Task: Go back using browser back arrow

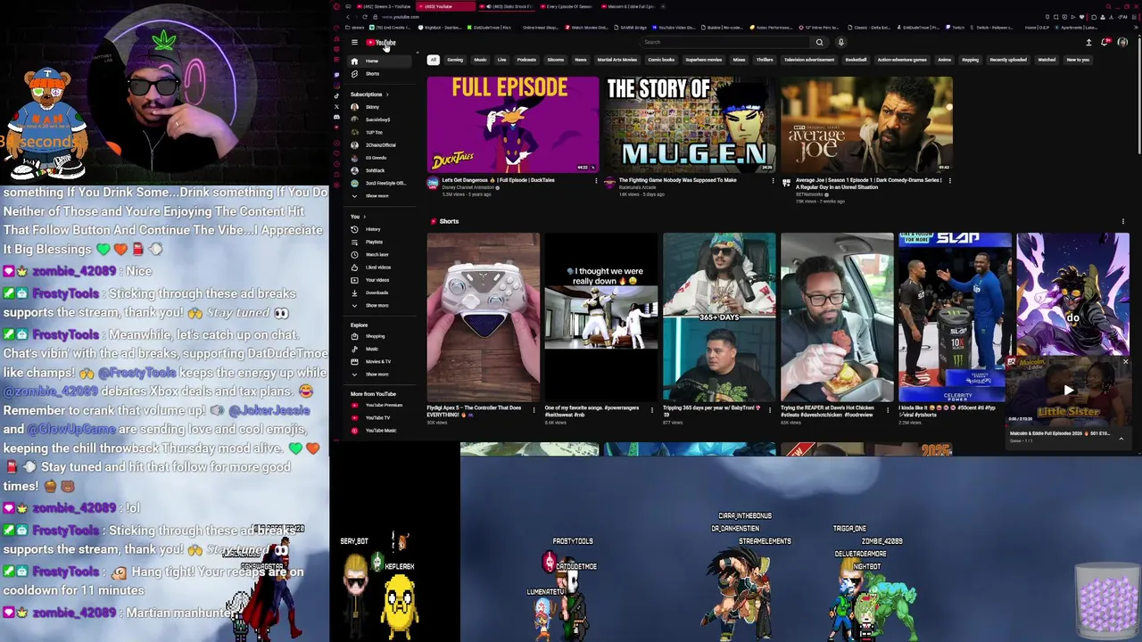Action: 348,17
